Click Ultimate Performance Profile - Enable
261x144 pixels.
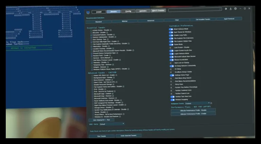coord(193,114)
